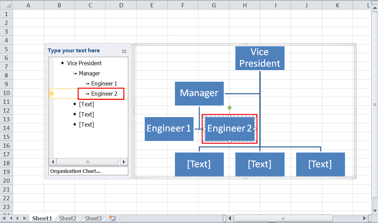Select column A header
Image resolution: width=378 pixels, height=223 pixels.
pos(28,5)
